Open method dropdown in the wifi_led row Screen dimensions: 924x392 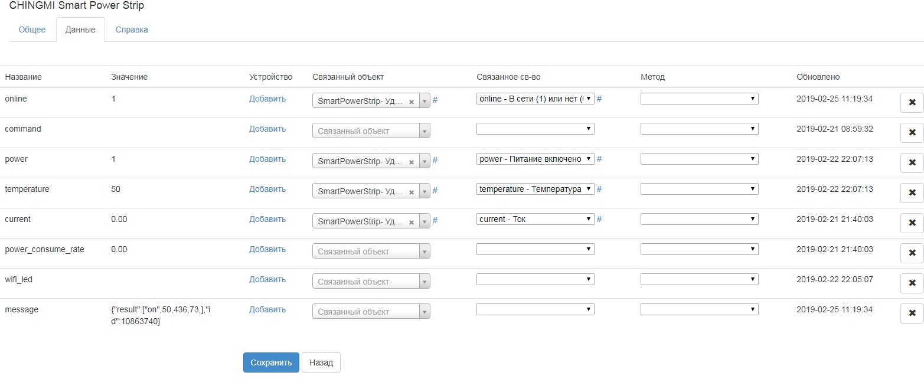699,279
